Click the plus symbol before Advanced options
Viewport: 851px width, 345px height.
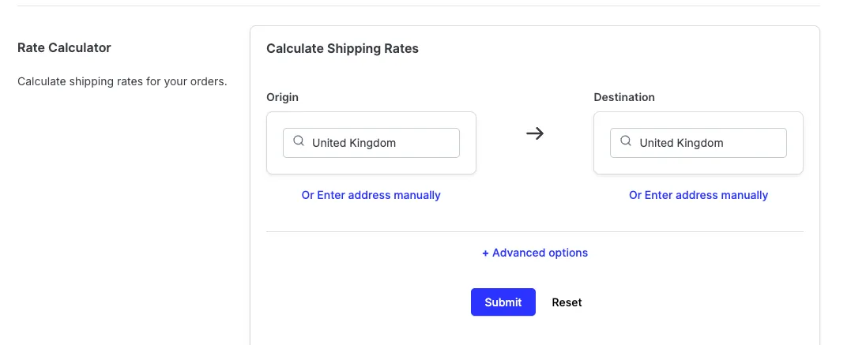[x=485, y=253]
